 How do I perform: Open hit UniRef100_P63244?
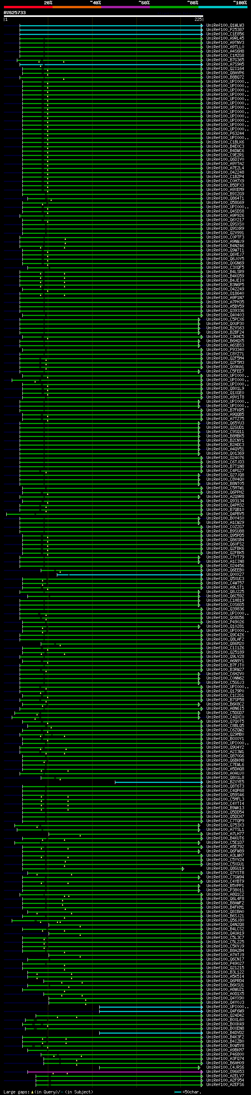(x=225, y=134)
